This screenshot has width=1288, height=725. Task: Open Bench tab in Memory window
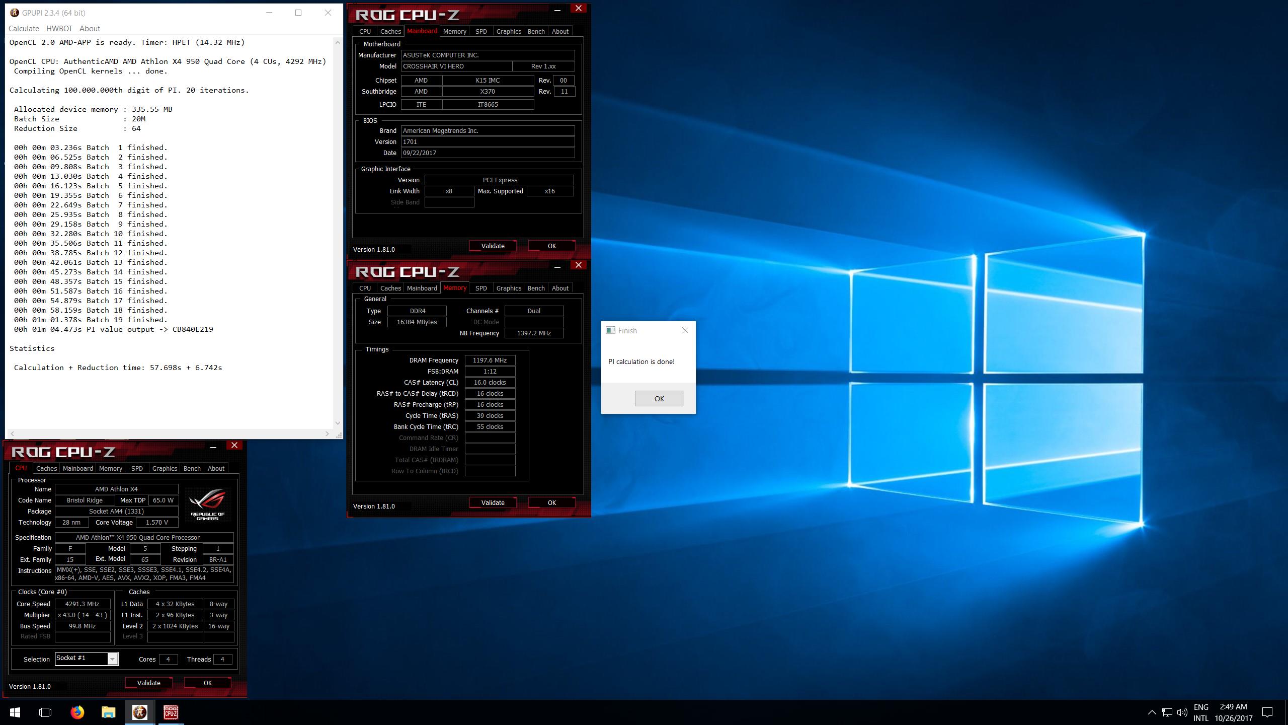coord(536,288)
